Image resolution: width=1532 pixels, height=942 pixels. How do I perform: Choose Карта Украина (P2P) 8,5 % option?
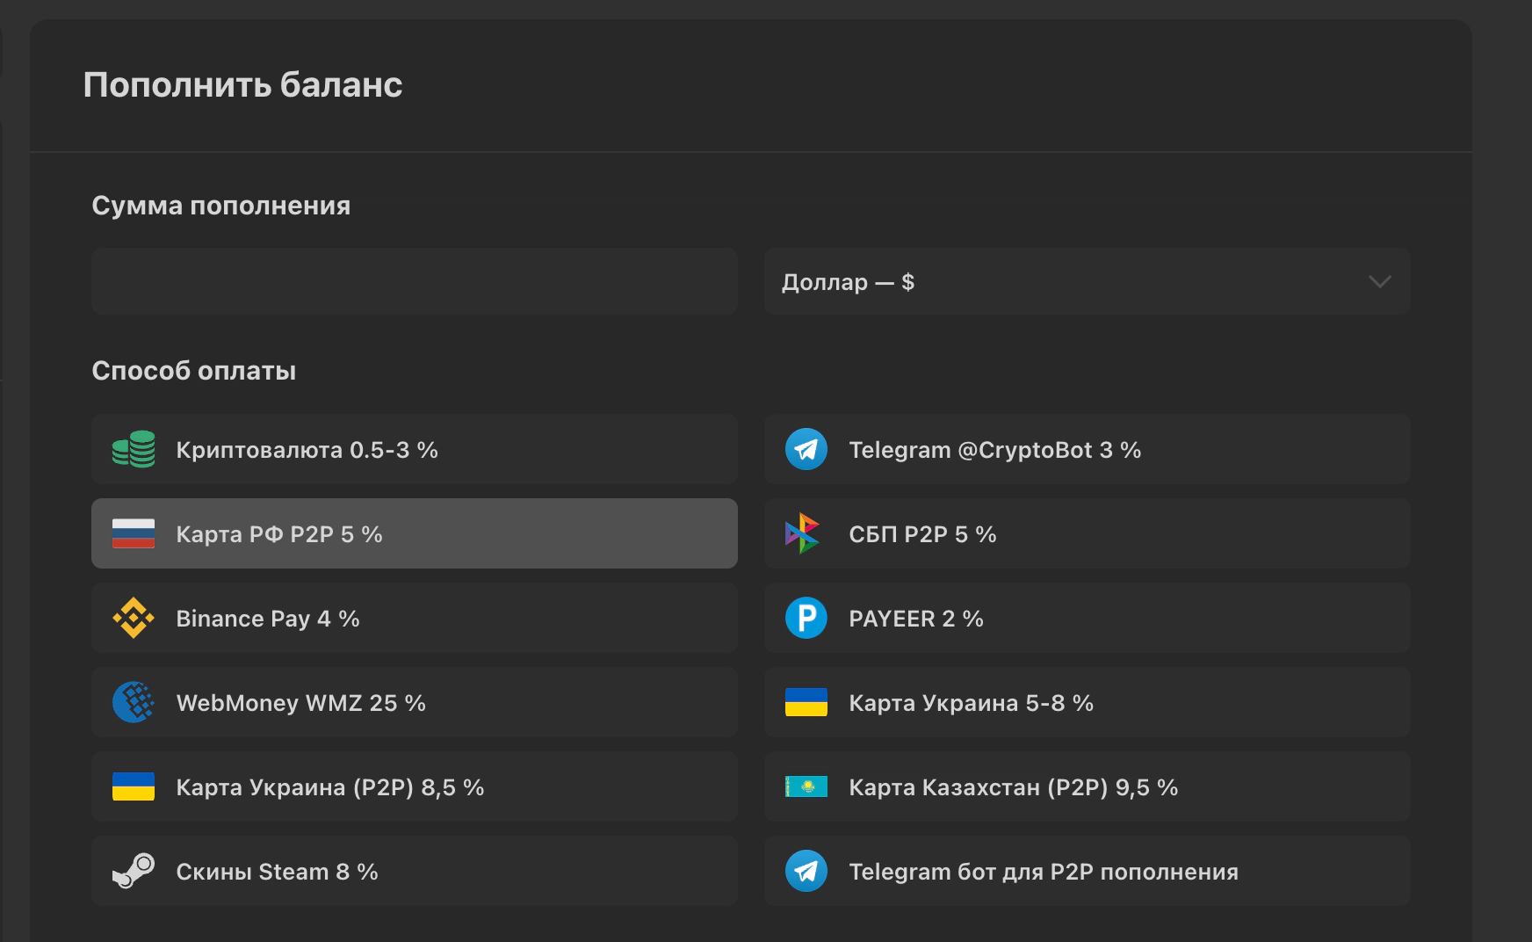click(x=414, y=786)
